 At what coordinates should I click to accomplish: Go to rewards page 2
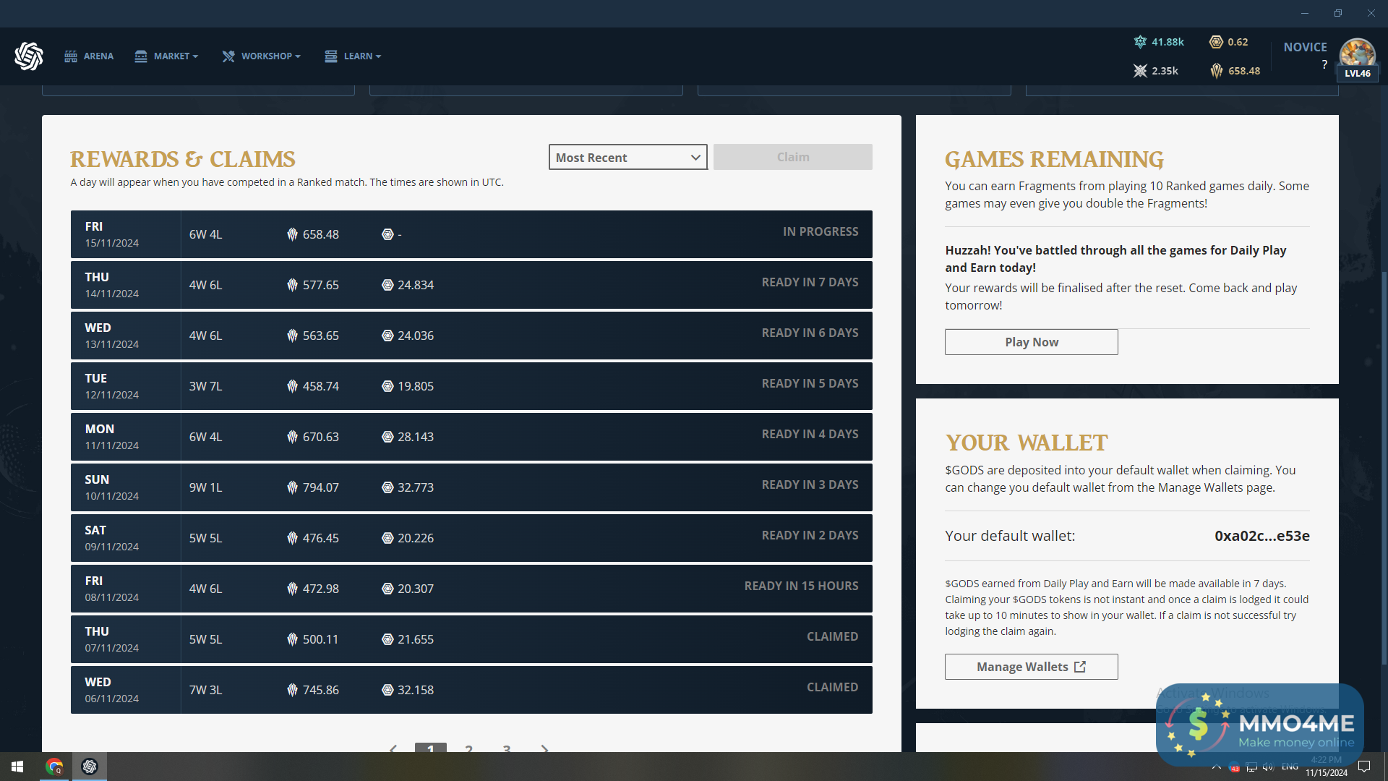tap(469, 748)
